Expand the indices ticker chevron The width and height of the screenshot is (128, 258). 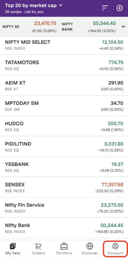tap(123, 27)
